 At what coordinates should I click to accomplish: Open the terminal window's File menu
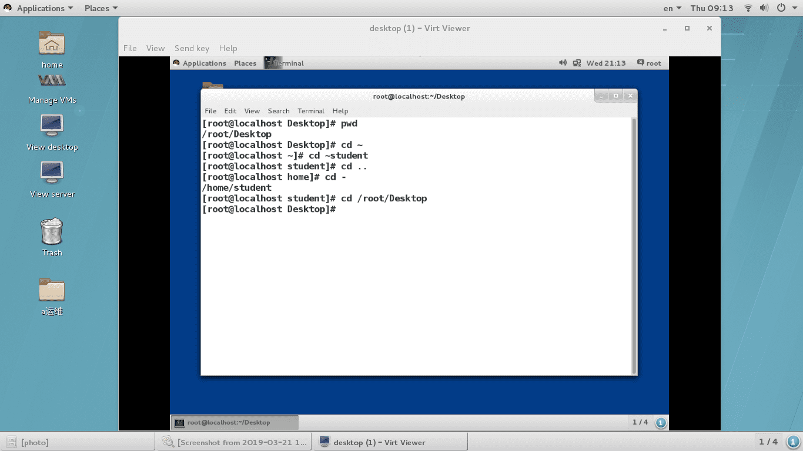click(x=210, y=111)
